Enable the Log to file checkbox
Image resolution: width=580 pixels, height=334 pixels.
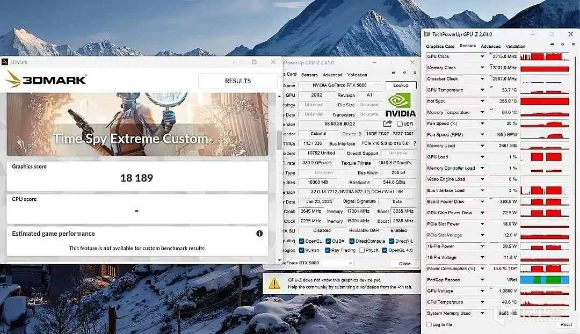coord(429,324)
